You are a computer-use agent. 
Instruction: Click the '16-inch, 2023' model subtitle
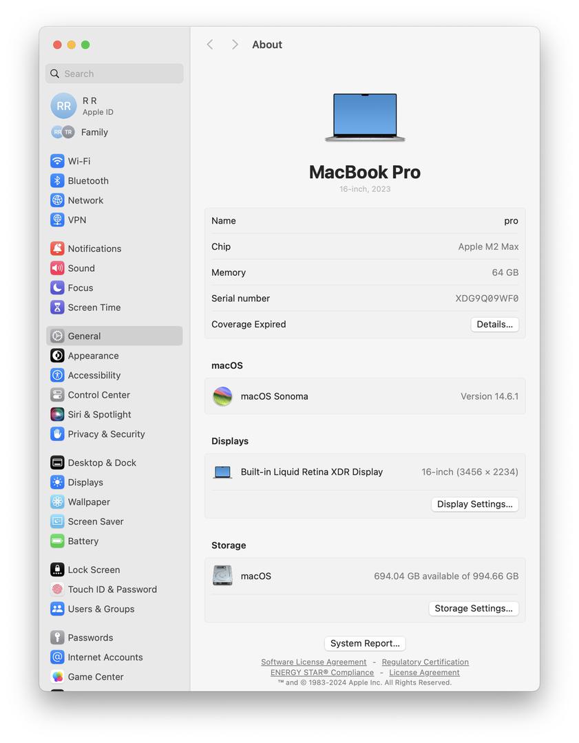click(365, 189)
